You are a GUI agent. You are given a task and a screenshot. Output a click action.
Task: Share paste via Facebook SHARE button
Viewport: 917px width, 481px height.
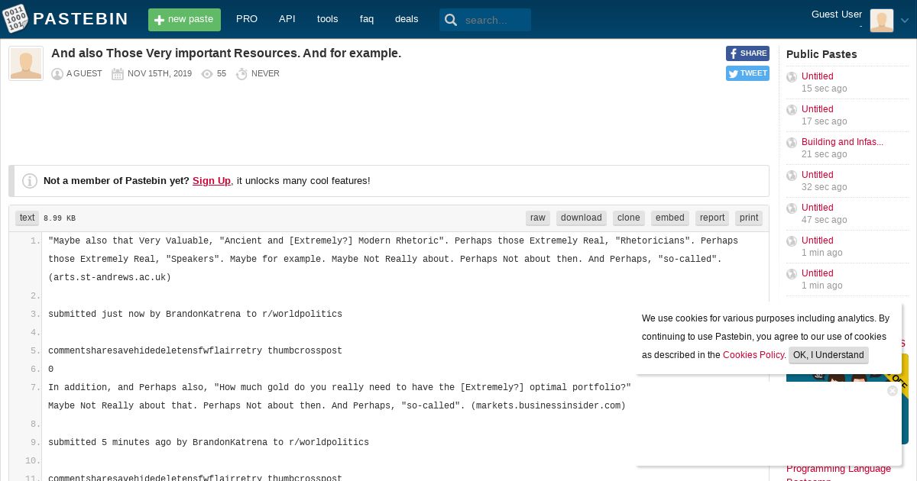click(747, 53)
